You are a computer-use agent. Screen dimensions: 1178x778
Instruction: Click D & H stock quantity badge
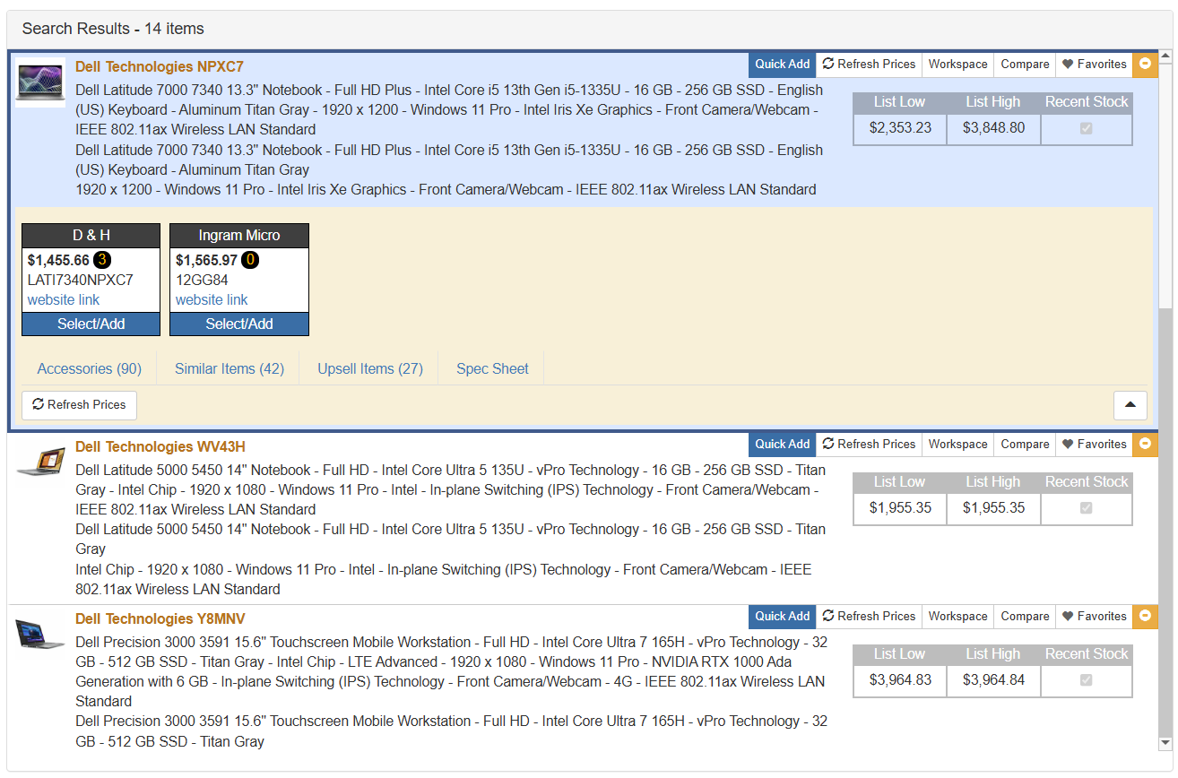(102, 261)
